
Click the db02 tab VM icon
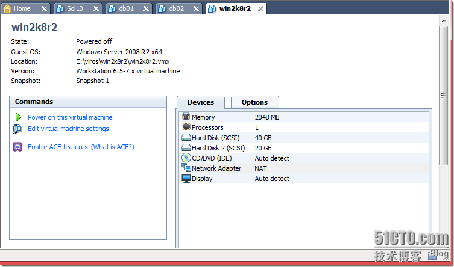tap(162, 9)
